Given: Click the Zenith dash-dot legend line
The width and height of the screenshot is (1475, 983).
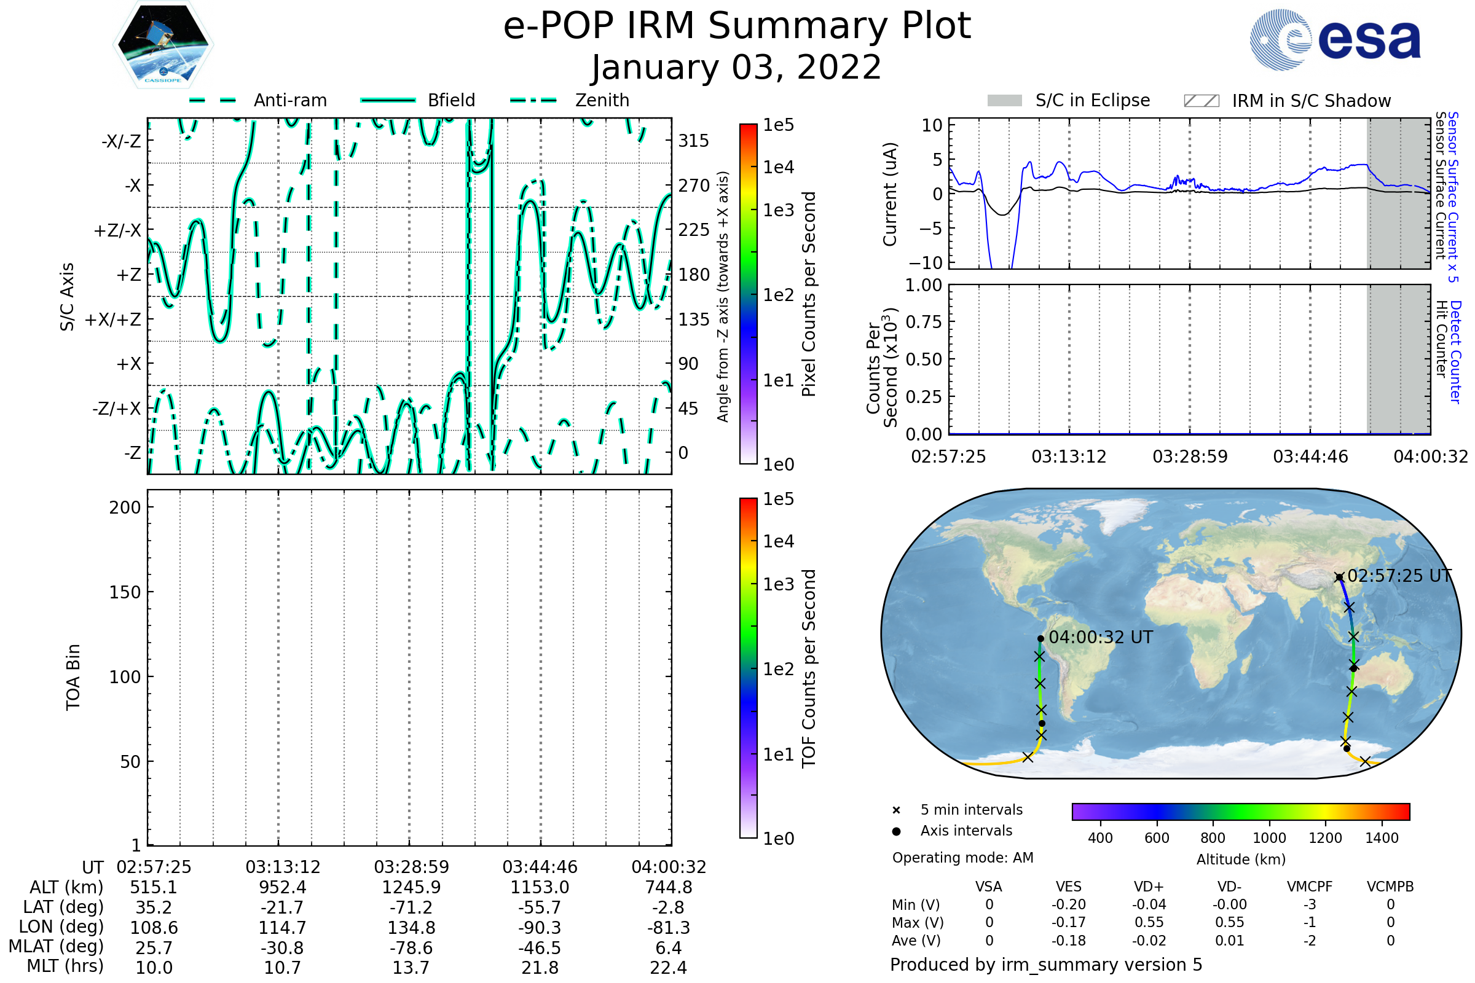Looking at the screenshot, I should pos(533,100).
